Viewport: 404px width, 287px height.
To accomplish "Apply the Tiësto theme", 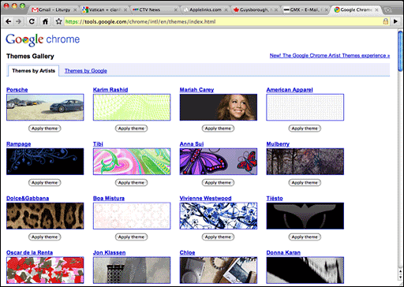I will [x=305, y=237].
